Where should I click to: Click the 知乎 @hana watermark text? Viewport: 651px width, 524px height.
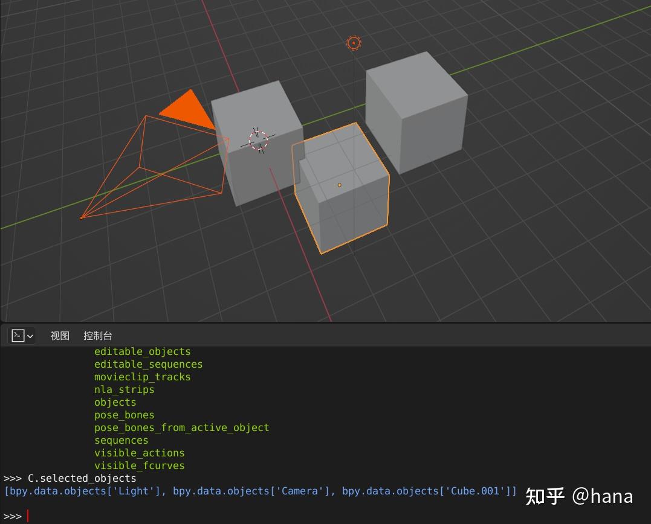(x=580, y=496)
